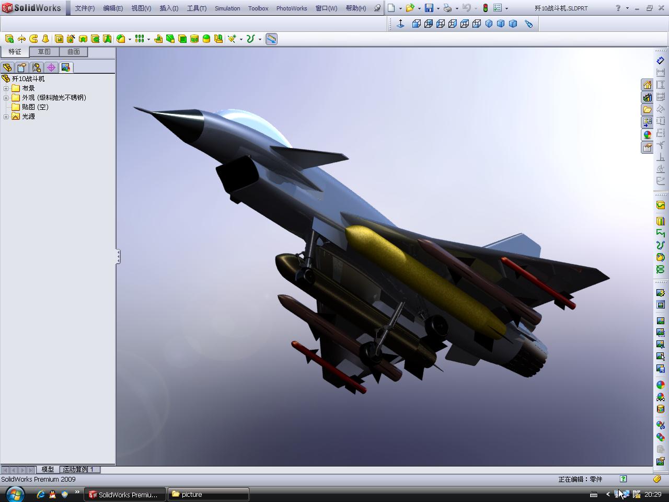Expand the 布景 tree node
The image size is (669, 502).
pos(6,88)
